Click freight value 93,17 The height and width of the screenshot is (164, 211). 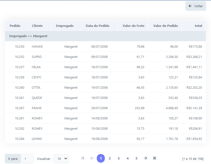[141, 139]
